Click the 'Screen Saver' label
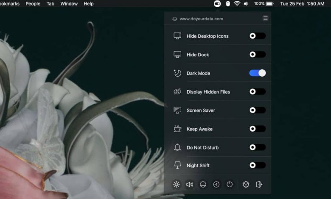 201,111
